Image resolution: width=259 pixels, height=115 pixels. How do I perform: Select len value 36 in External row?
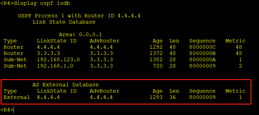point(173,97)
